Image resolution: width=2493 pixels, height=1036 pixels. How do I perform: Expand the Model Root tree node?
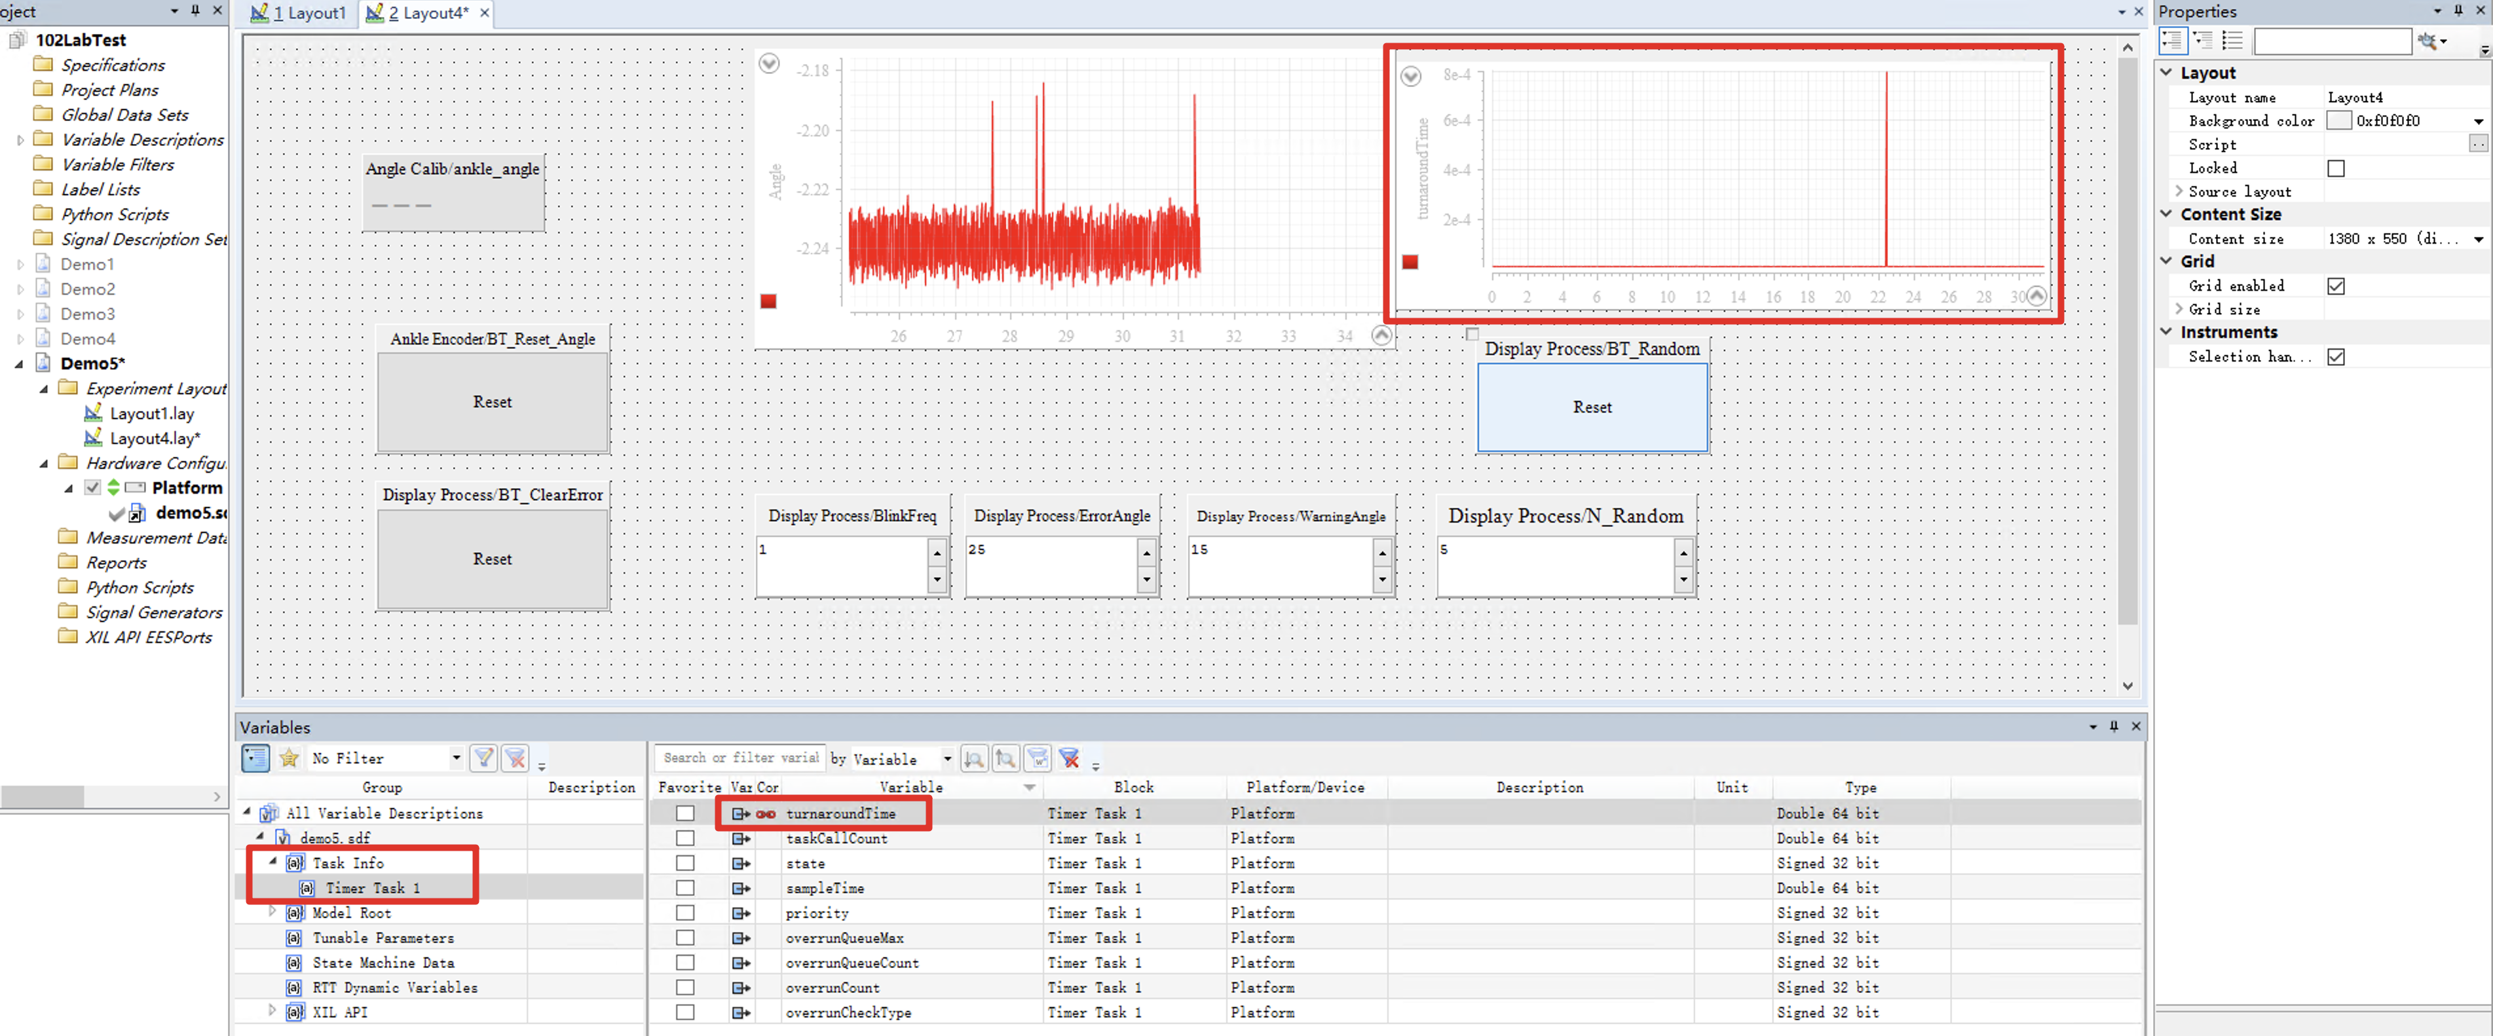click(x=273, y=912)
